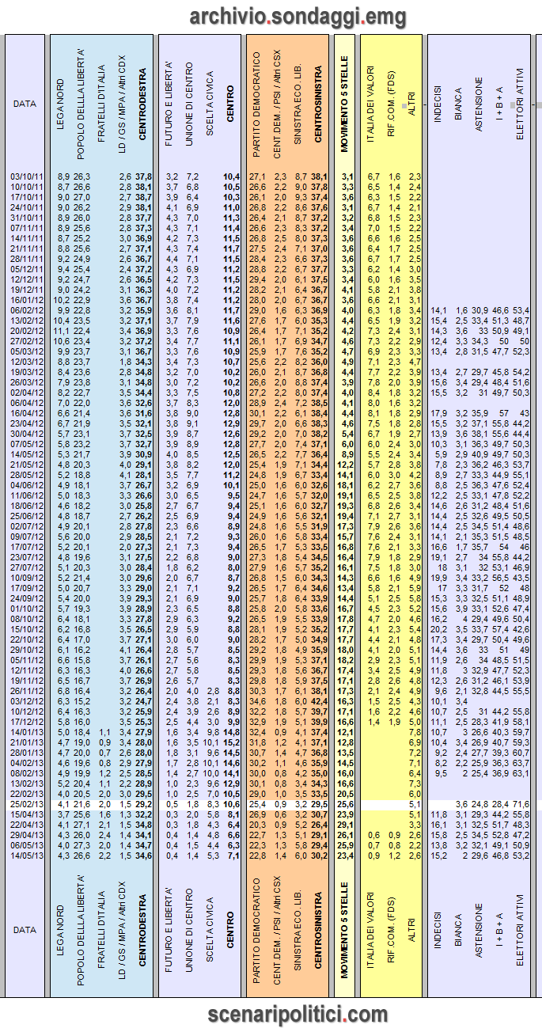Image resolution: width=542 pixels, height=1032 pixels.
Task: Click CENTROSINISTRA label in top header
Action: 318,102
